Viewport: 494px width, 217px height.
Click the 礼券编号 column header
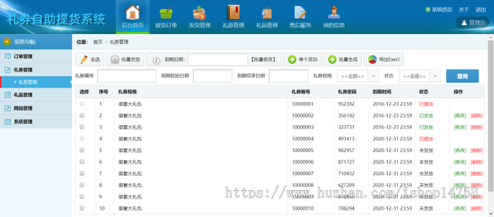(x=301, y=92)
